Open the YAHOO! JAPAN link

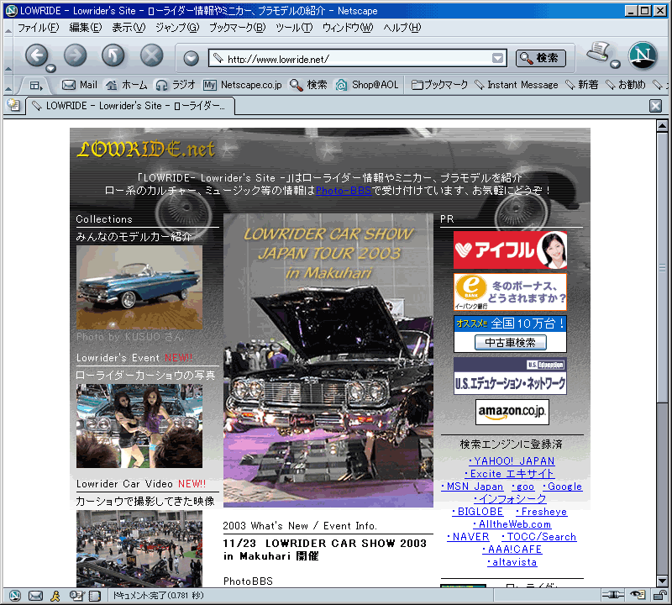point(512,461)
